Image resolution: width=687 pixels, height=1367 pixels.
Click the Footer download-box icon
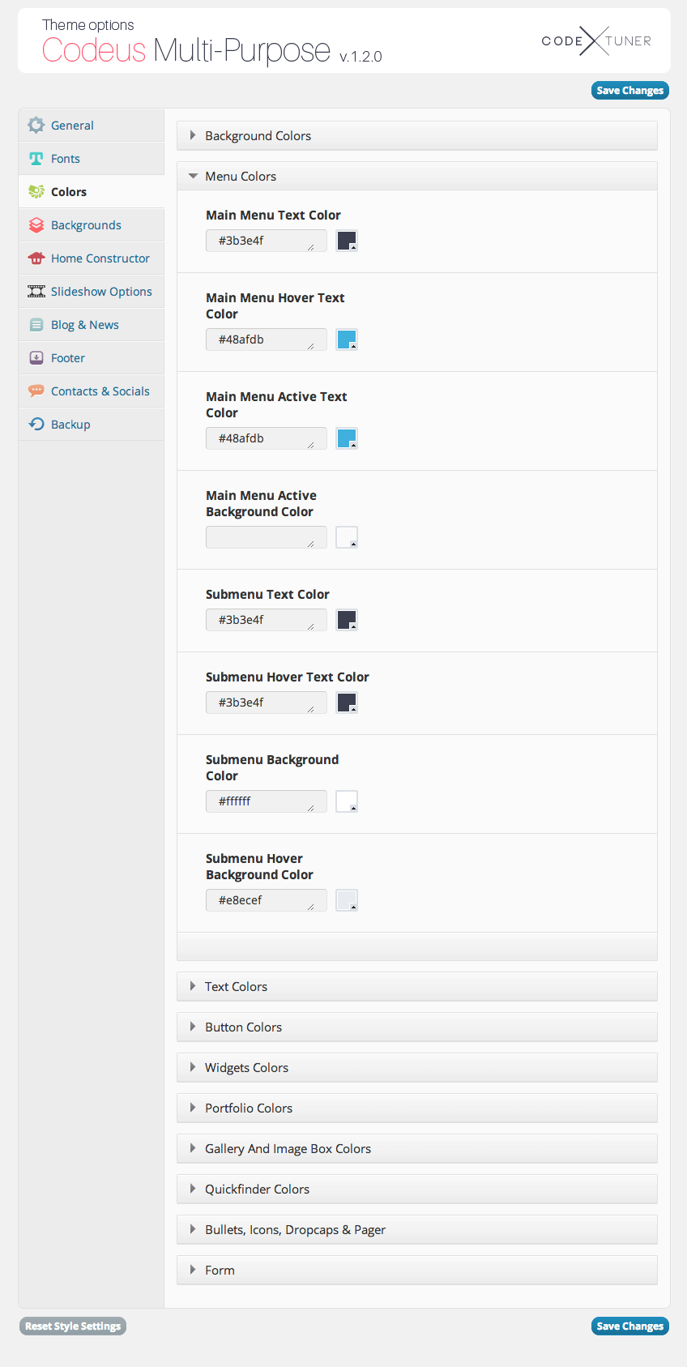36,357
